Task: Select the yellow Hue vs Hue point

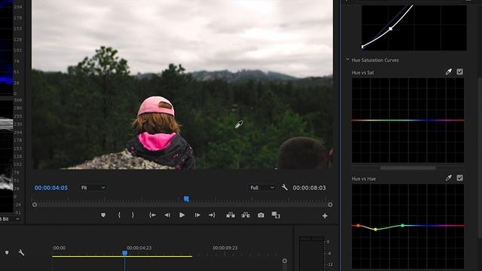Action: (375, 229)
